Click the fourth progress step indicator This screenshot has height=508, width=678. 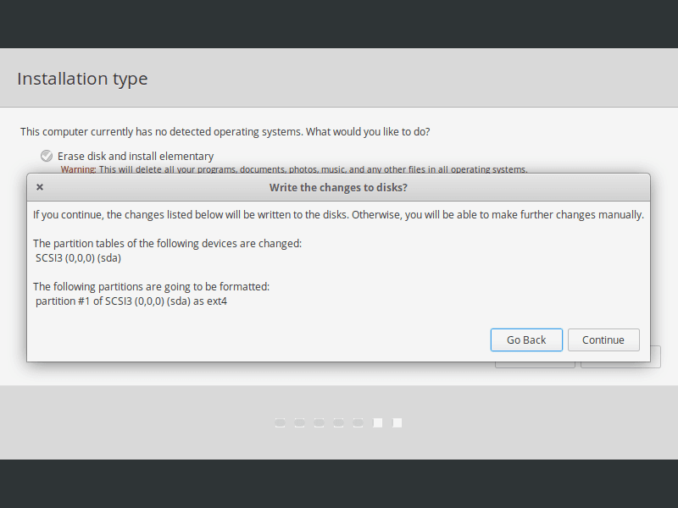coord(338,422)
